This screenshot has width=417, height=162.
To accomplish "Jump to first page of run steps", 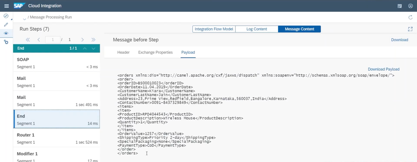I will (x=28, y=40).
